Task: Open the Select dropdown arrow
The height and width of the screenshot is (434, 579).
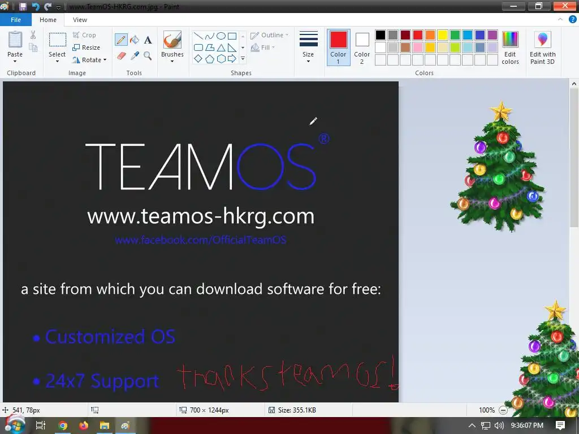Action: [x=57, y=61]
